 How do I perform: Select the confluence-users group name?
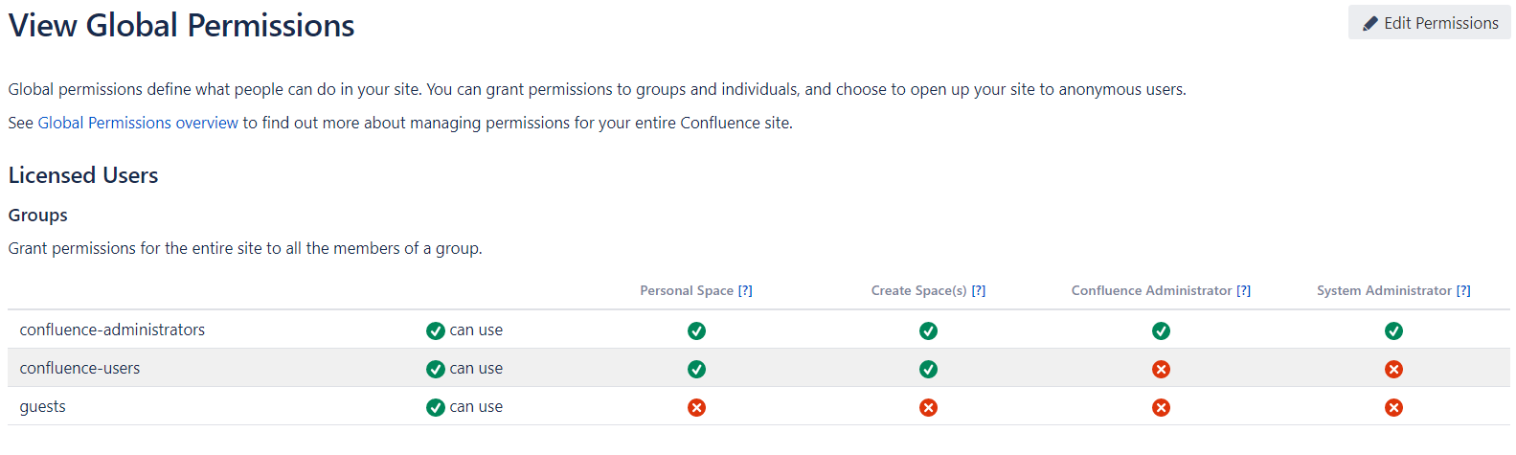79,368
